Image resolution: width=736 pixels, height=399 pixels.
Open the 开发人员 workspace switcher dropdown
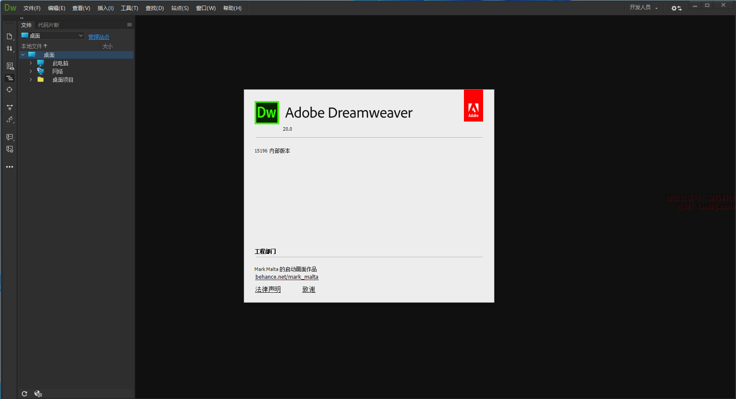coord(643,7)
